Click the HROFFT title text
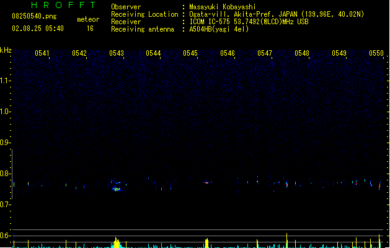Screen dimensions: 390x248 pos(64,5)
